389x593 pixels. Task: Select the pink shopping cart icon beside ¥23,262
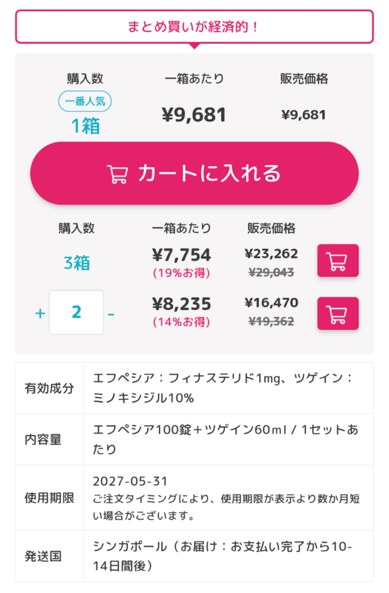338,261
